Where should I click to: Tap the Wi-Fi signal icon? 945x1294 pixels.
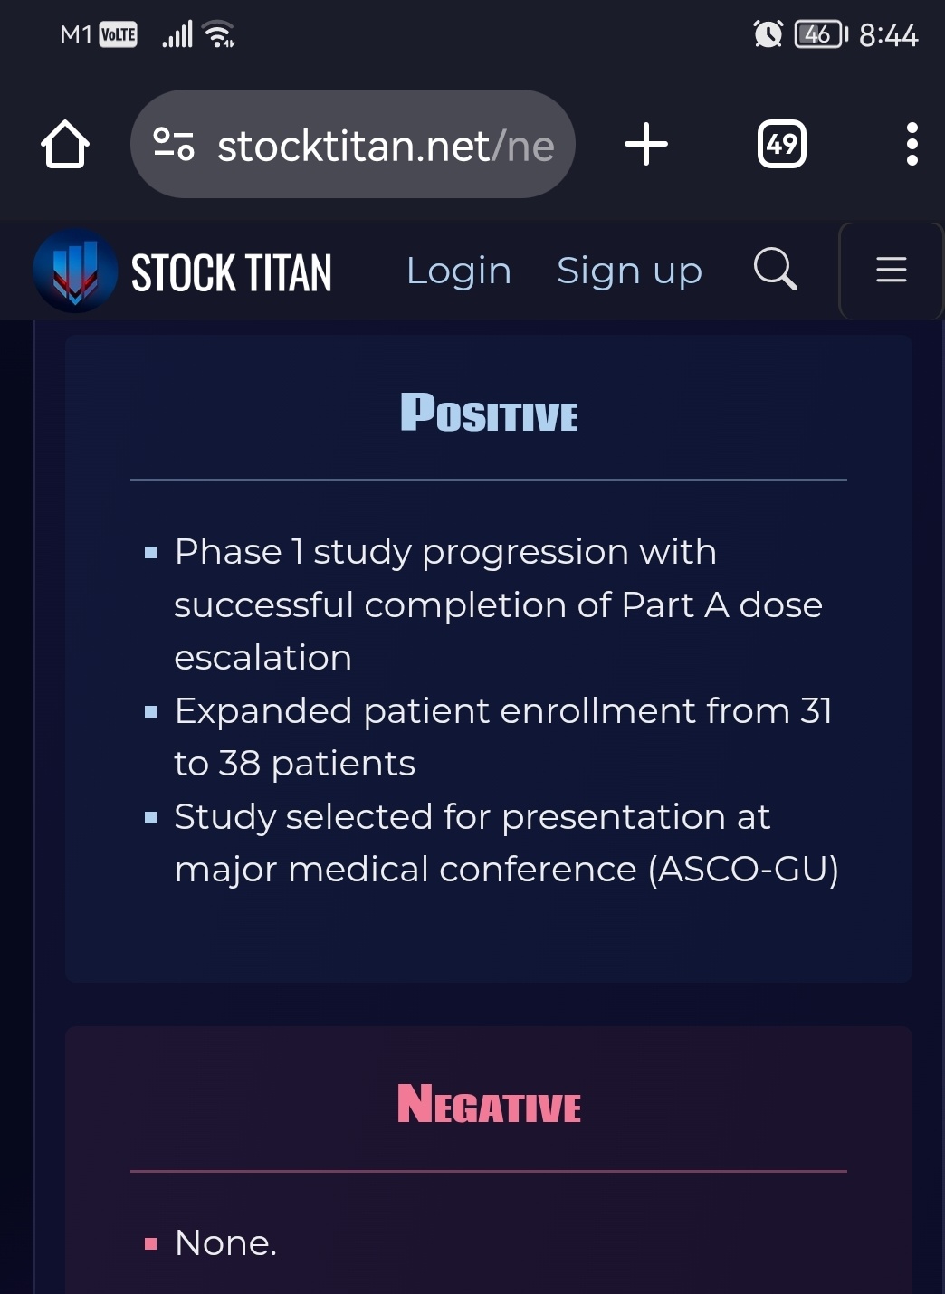pyautogui.click(x=219, y=34)
